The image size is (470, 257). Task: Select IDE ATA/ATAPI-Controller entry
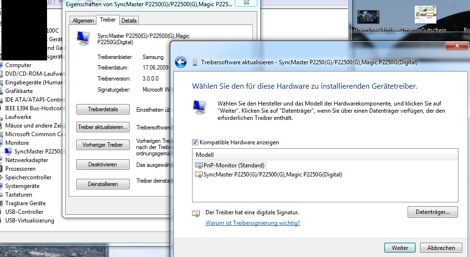point(34,100)
